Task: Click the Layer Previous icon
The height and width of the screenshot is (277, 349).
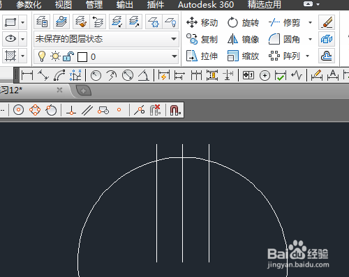Action: click(x=98, y=22)
